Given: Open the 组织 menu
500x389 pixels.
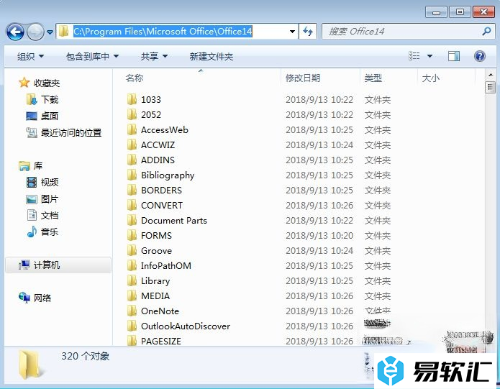Looking at the screenshot, I should tap(30, 56).
